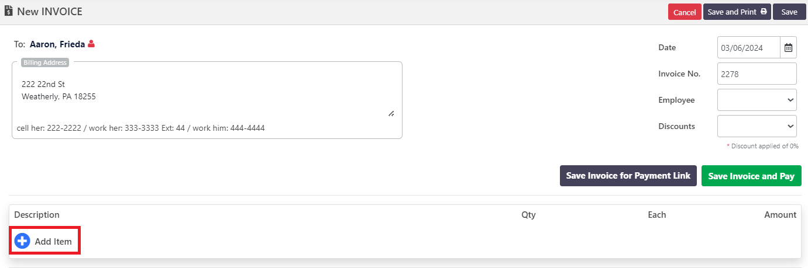808x268 pixels.
Task: Grab the billing address resize handle
Action: [391, 113]
